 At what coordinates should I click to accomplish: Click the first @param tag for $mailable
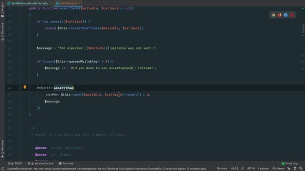pyautogui.click(x=41, y=148)
